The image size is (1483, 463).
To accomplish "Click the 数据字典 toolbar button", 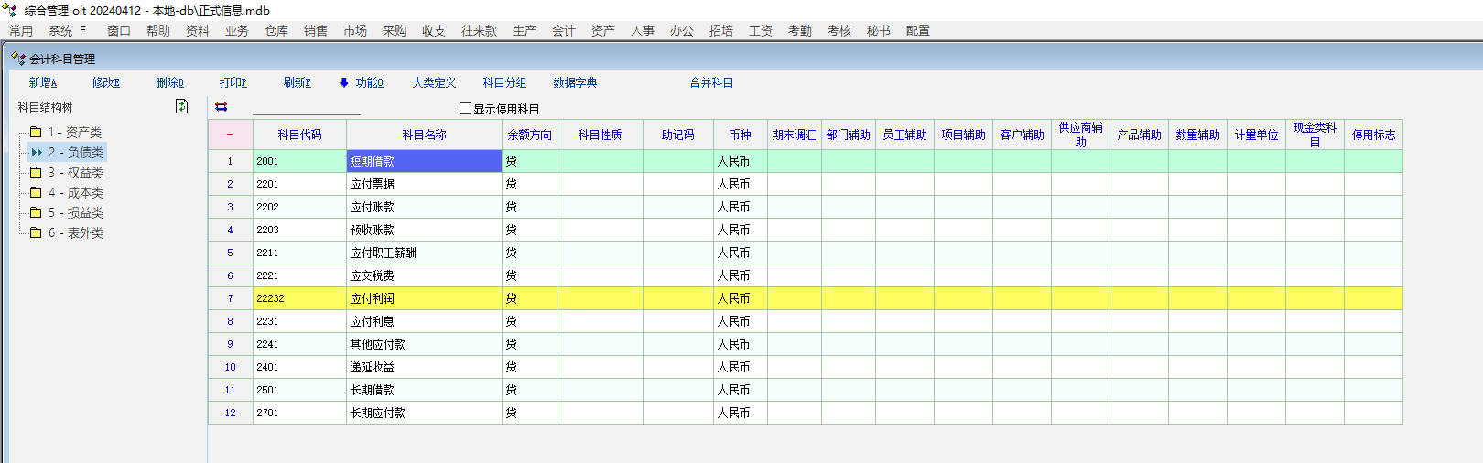I will point(575,82).
